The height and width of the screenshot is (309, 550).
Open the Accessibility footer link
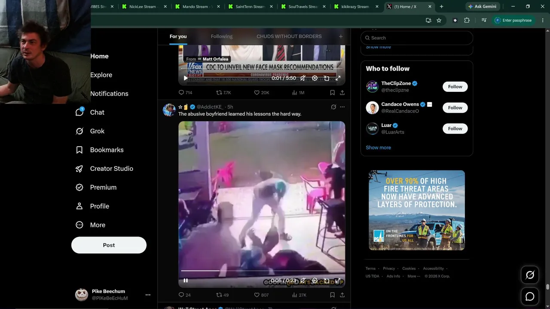(433, 269)
